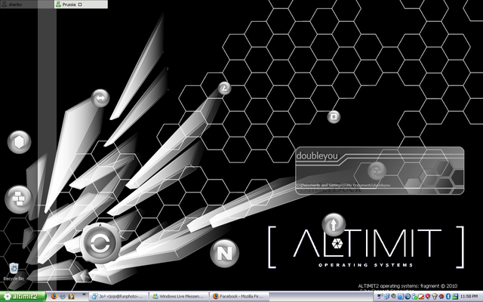Click the round blue quick launch icon
The height and width of the screenshot is (302, 483).
(63, 297)
